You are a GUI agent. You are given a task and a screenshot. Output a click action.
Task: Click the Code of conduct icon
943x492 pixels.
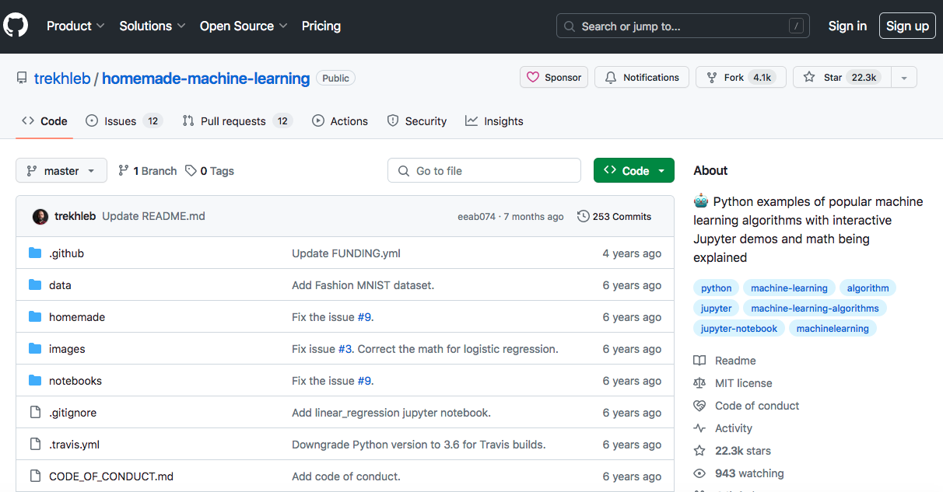pyautogui.click(x=699, y=405)
